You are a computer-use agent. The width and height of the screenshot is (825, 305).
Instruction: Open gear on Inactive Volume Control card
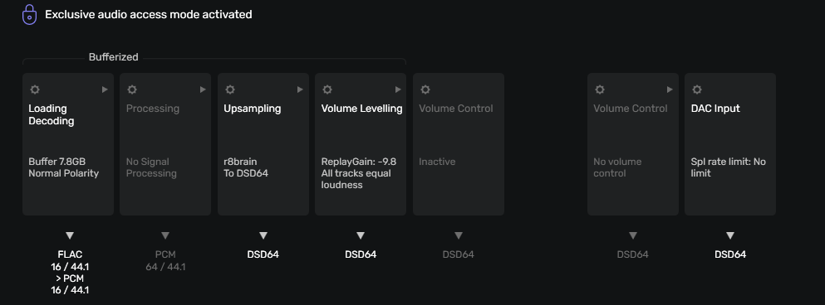point(425,90)
